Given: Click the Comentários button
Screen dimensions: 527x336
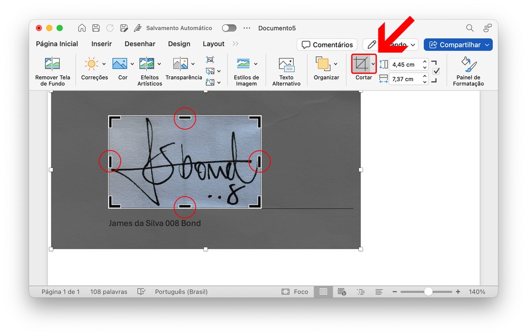Looking at the screenshot, I should point(327,45).
